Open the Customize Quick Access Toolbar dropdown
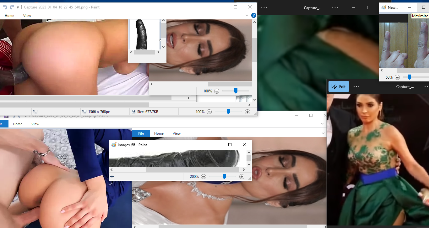The height and width of the screenshot is (228, 429). coord(18,7)
